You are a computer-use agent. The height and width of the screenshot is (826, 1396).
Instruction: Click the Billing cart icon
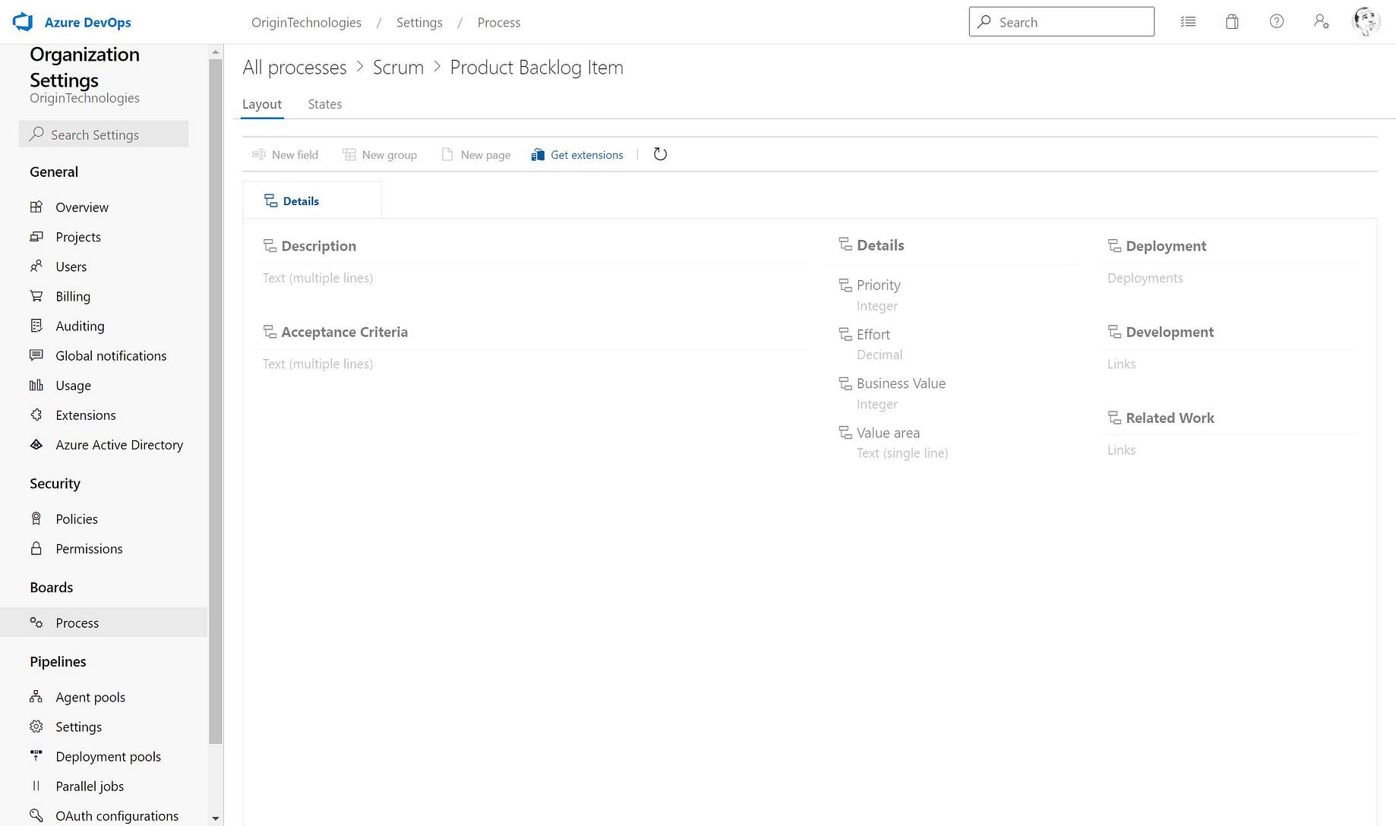[x=36, y=296]
